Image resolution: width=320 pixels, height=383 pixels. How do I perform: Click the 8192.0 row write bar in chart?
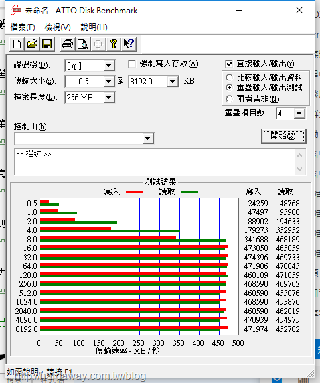click(134, 327)
